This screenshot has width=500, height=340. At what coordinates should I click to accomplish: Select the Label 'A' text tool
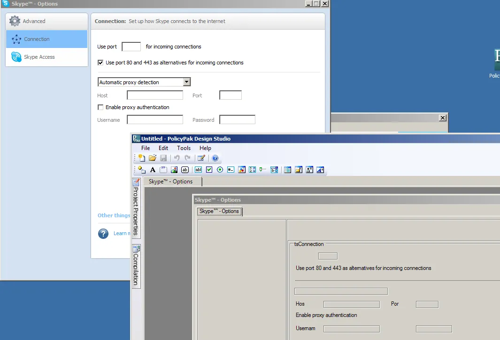[153, 170]
